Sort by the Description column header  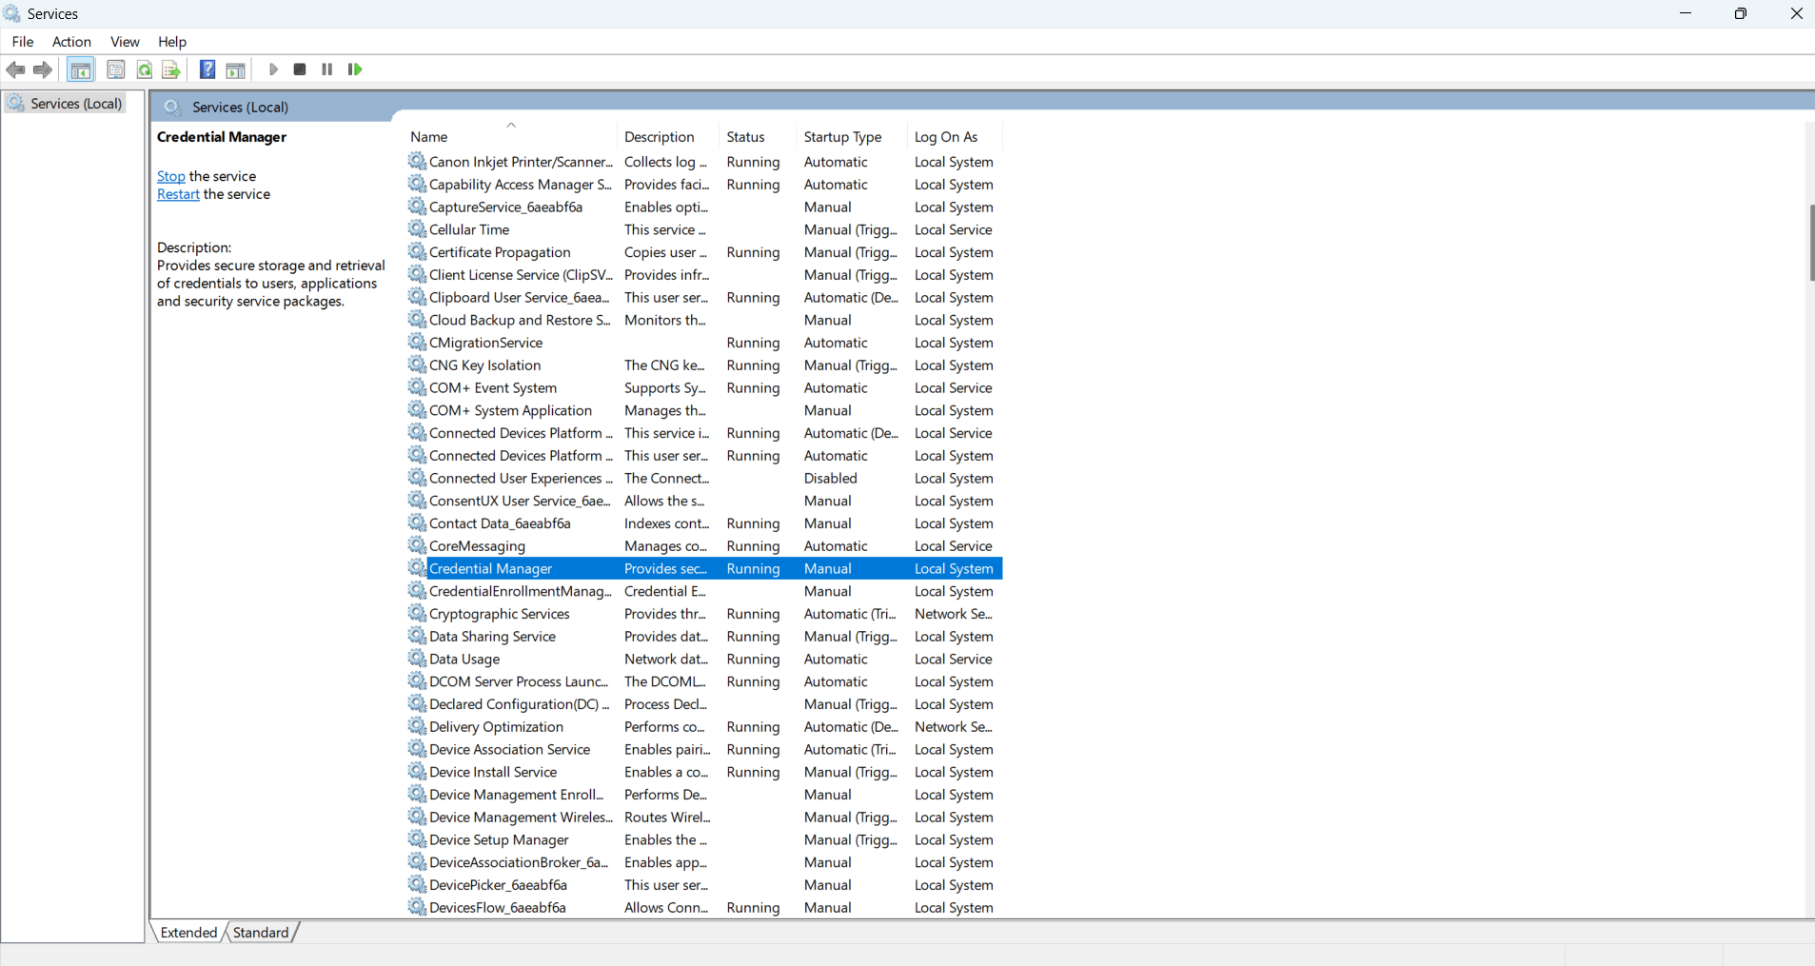pyautogui.click(x=668, y=137)
